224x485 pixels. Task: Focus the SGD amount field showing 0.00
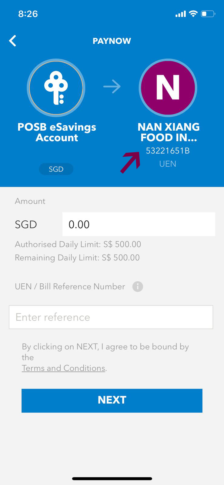139,224
